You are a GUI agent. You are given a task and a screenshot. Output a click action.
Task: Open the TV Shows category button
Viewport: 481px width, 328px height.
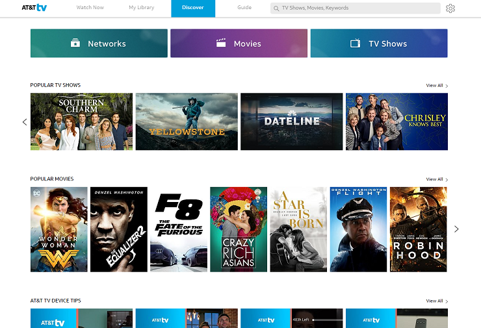coord(379,44)
